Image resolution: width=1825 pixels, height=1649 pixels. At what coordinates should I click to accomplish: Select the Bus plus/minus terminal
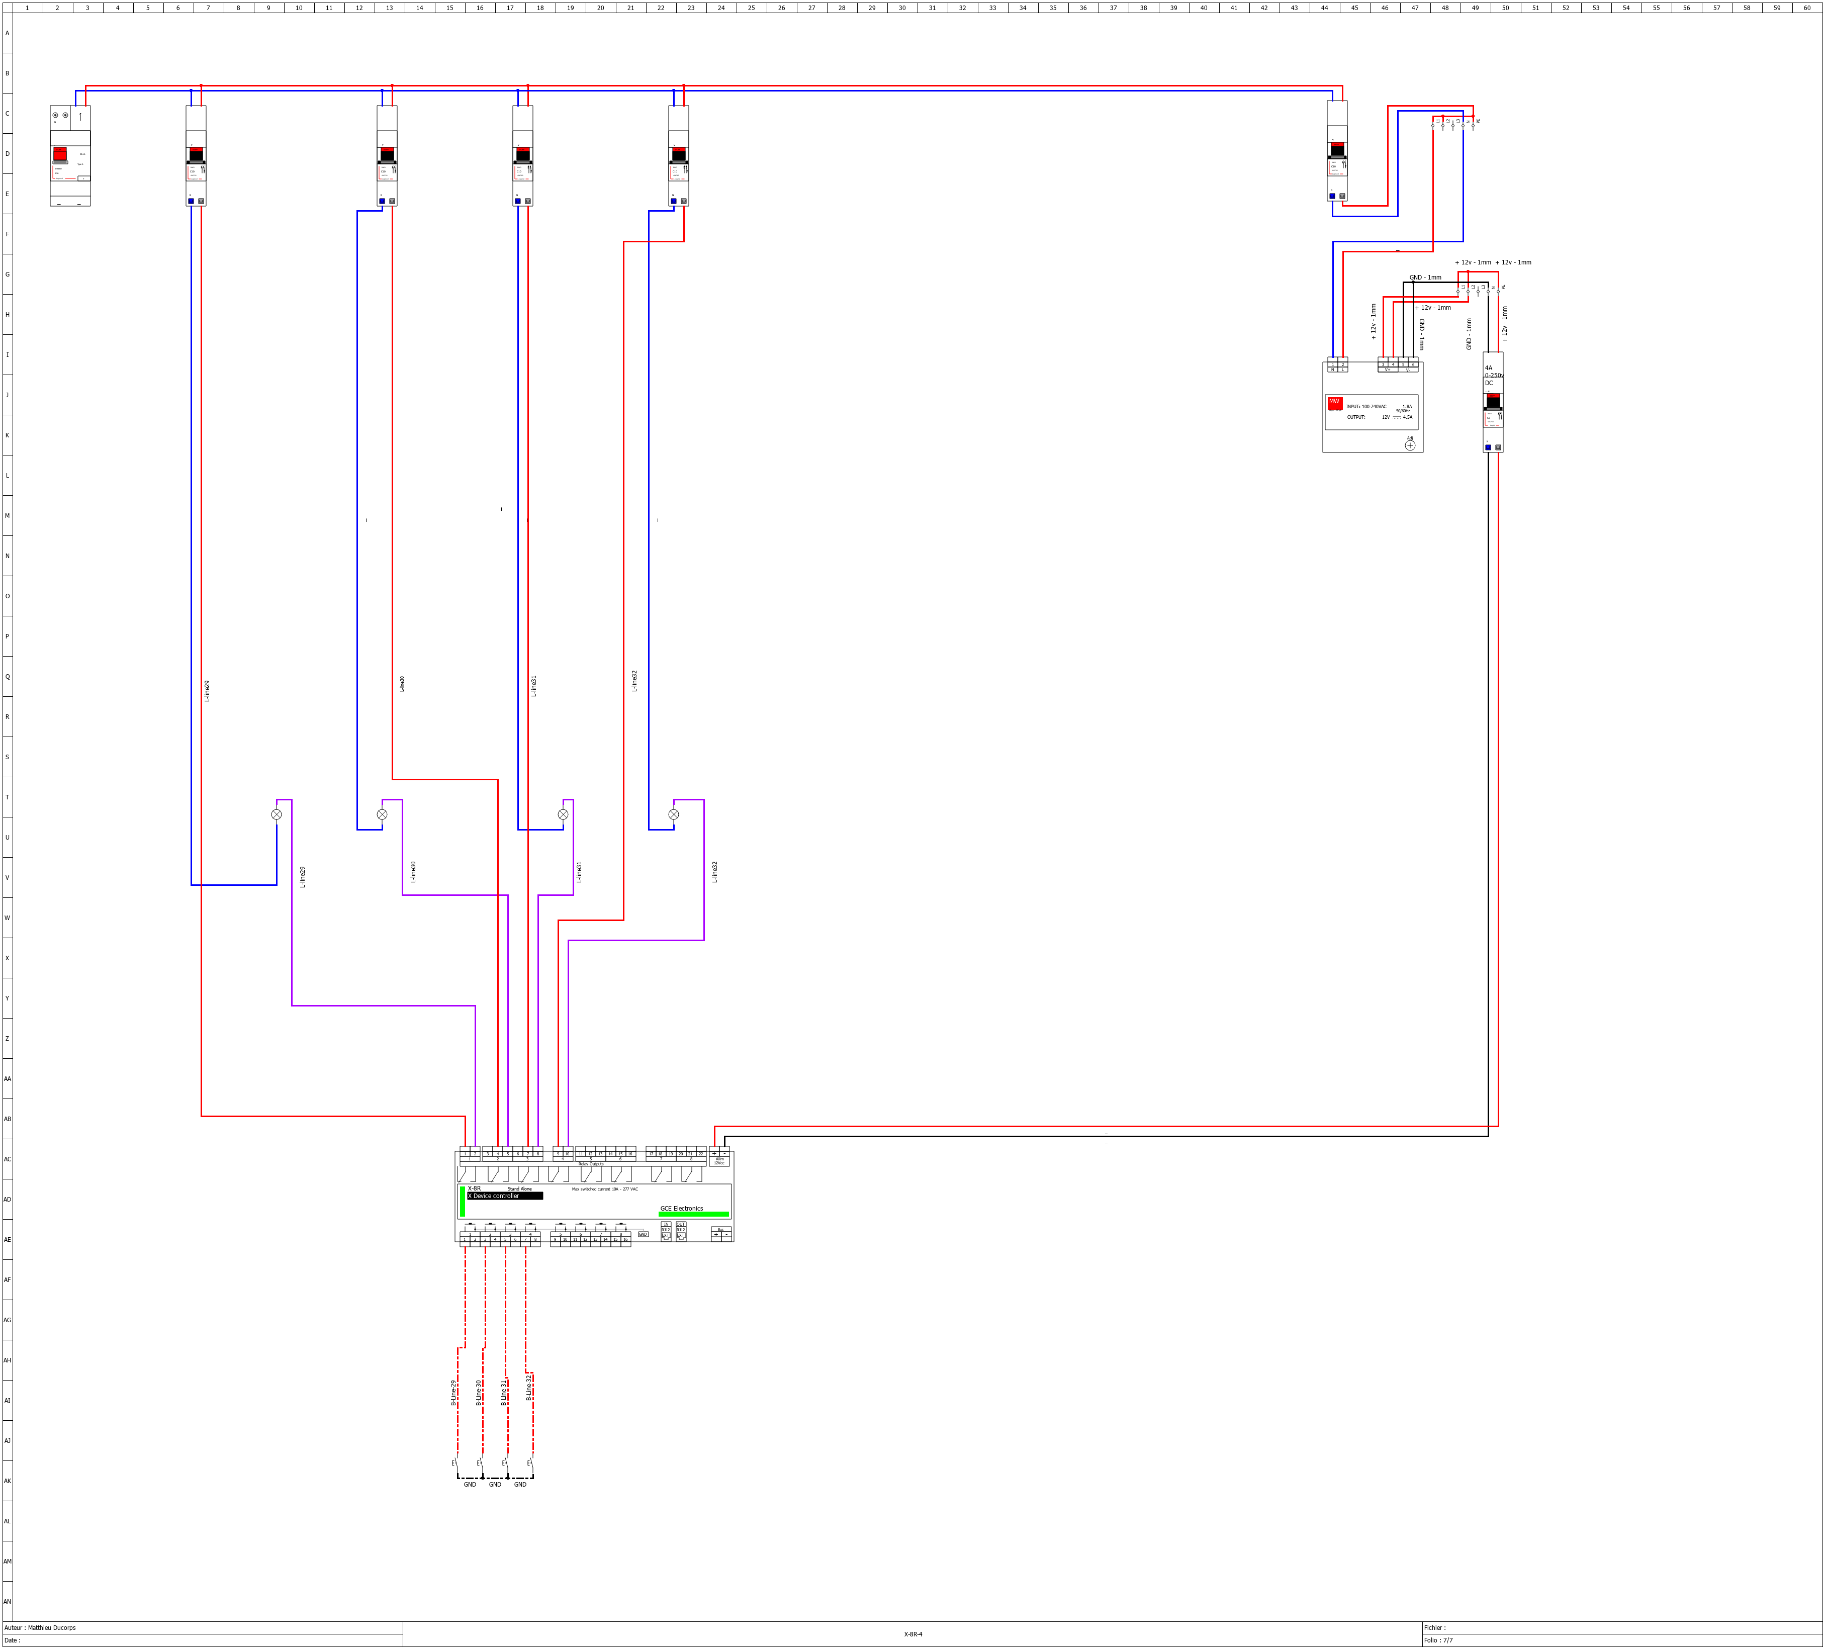click(x=720, y=1234)
